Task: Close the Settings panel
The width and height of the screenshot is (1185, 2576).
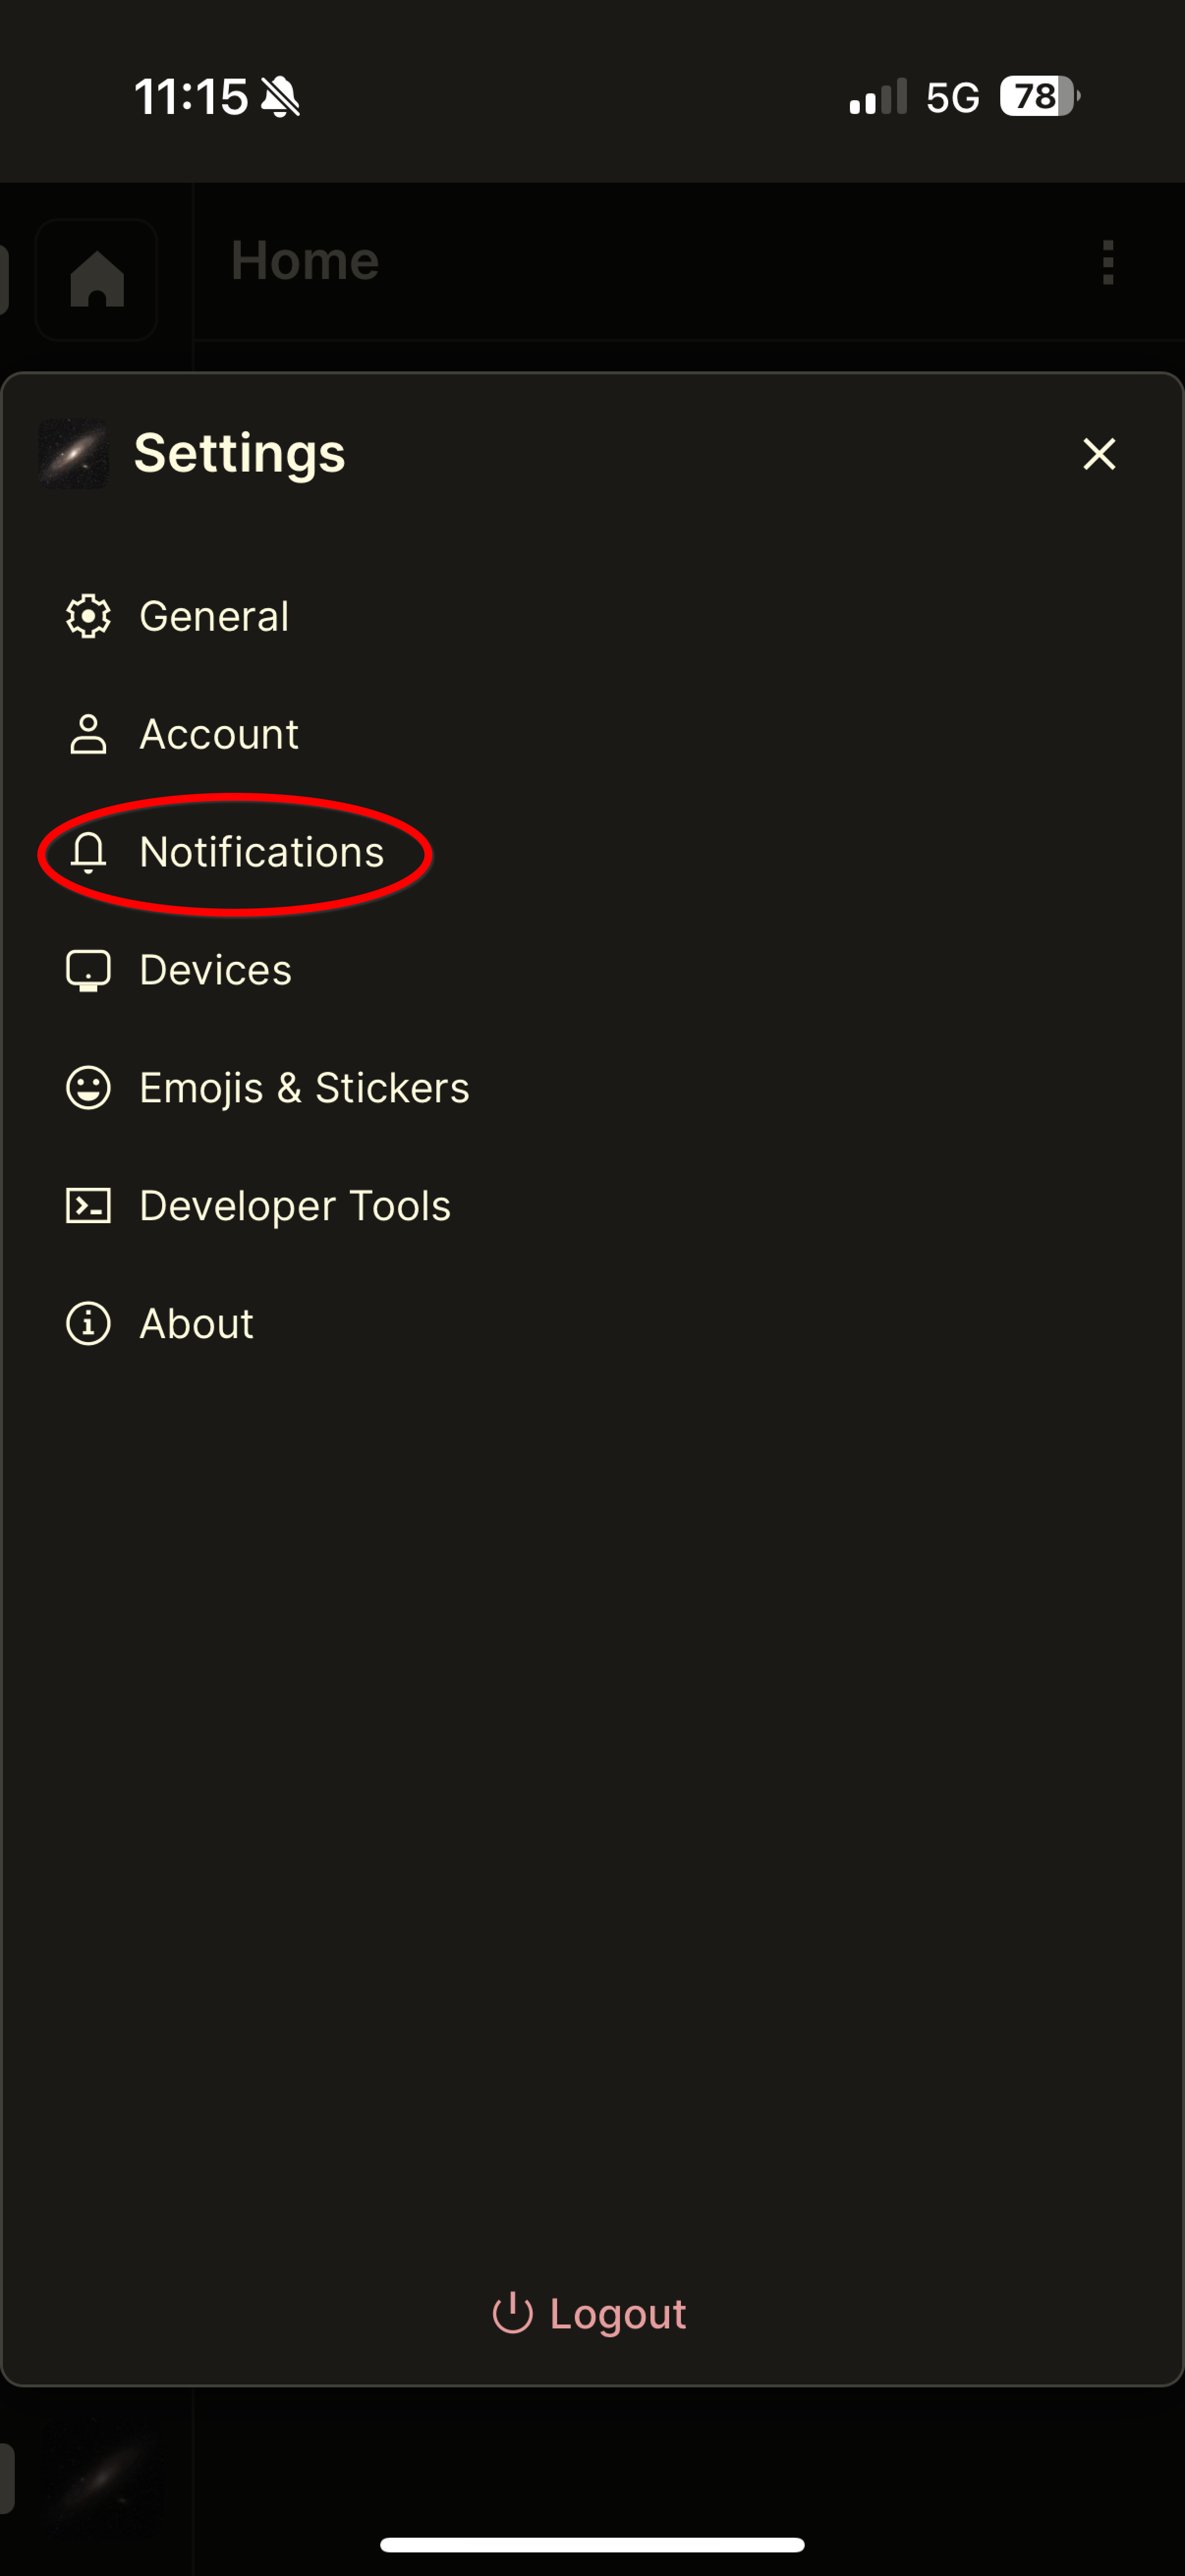Action: [x=1099, y=454]
